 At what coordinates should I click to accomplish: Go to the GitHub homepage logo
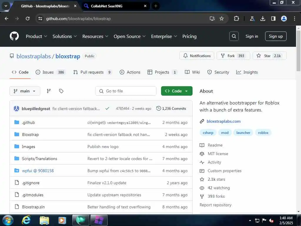tap(14, 36)
